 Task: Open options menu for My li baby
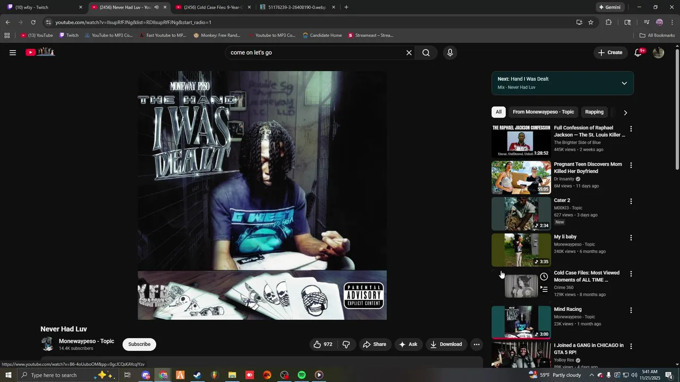[631, 238]
